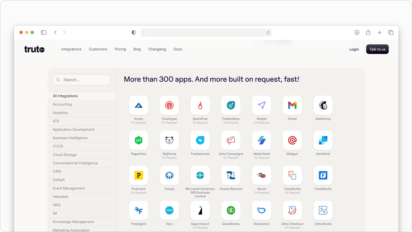Viewport: 412px width, 232px height.
Task: Go to the truto home logo
Action: [x=35, y=49]
